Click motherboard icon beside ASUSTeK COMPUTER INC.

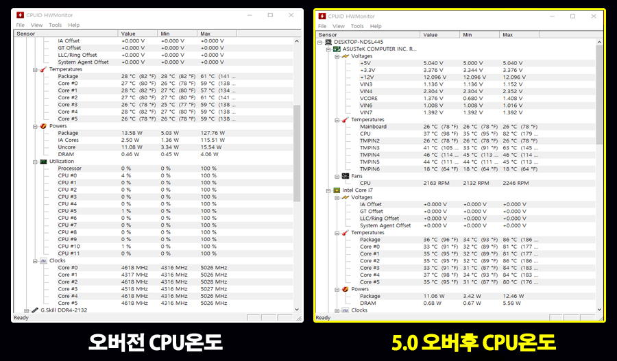pyautogui.click(x=337, y=49)
